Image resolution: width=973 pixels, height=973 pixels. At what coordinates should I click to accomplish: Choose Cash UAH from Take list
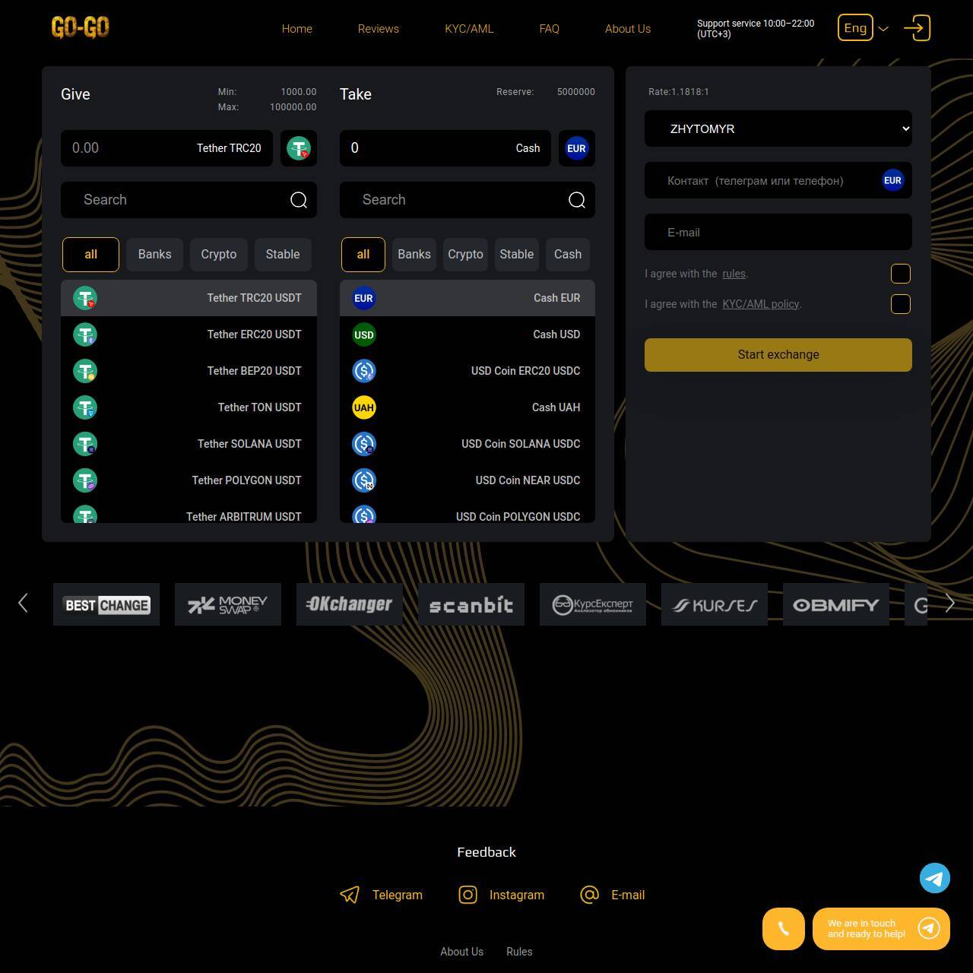(x=467, y=407)
